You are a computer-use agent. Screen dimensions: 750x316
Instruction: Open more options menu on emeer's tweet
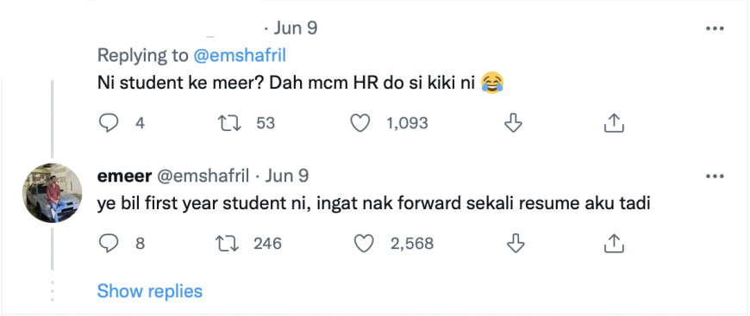click(715, 177)
